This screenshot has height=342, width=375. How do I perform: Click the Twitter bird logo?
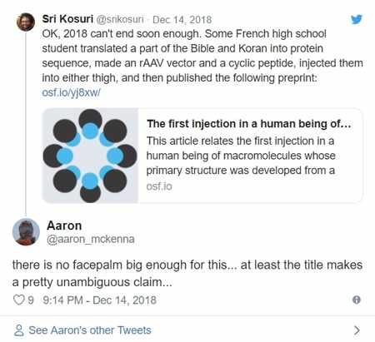(357, 19)
